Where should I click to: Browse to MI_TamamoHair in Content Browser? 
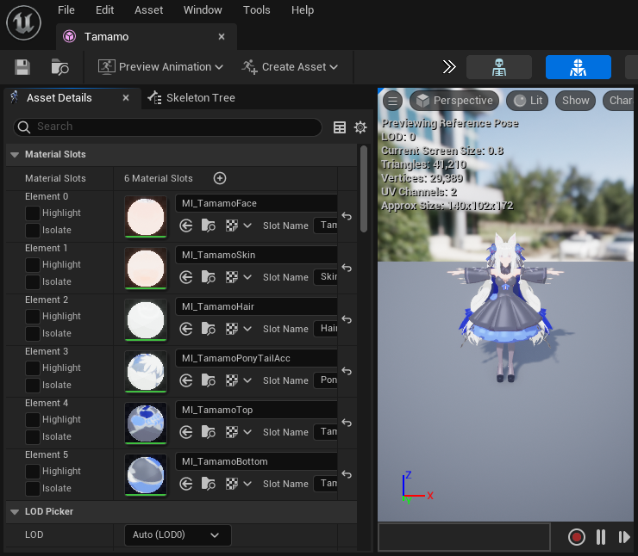209,329
